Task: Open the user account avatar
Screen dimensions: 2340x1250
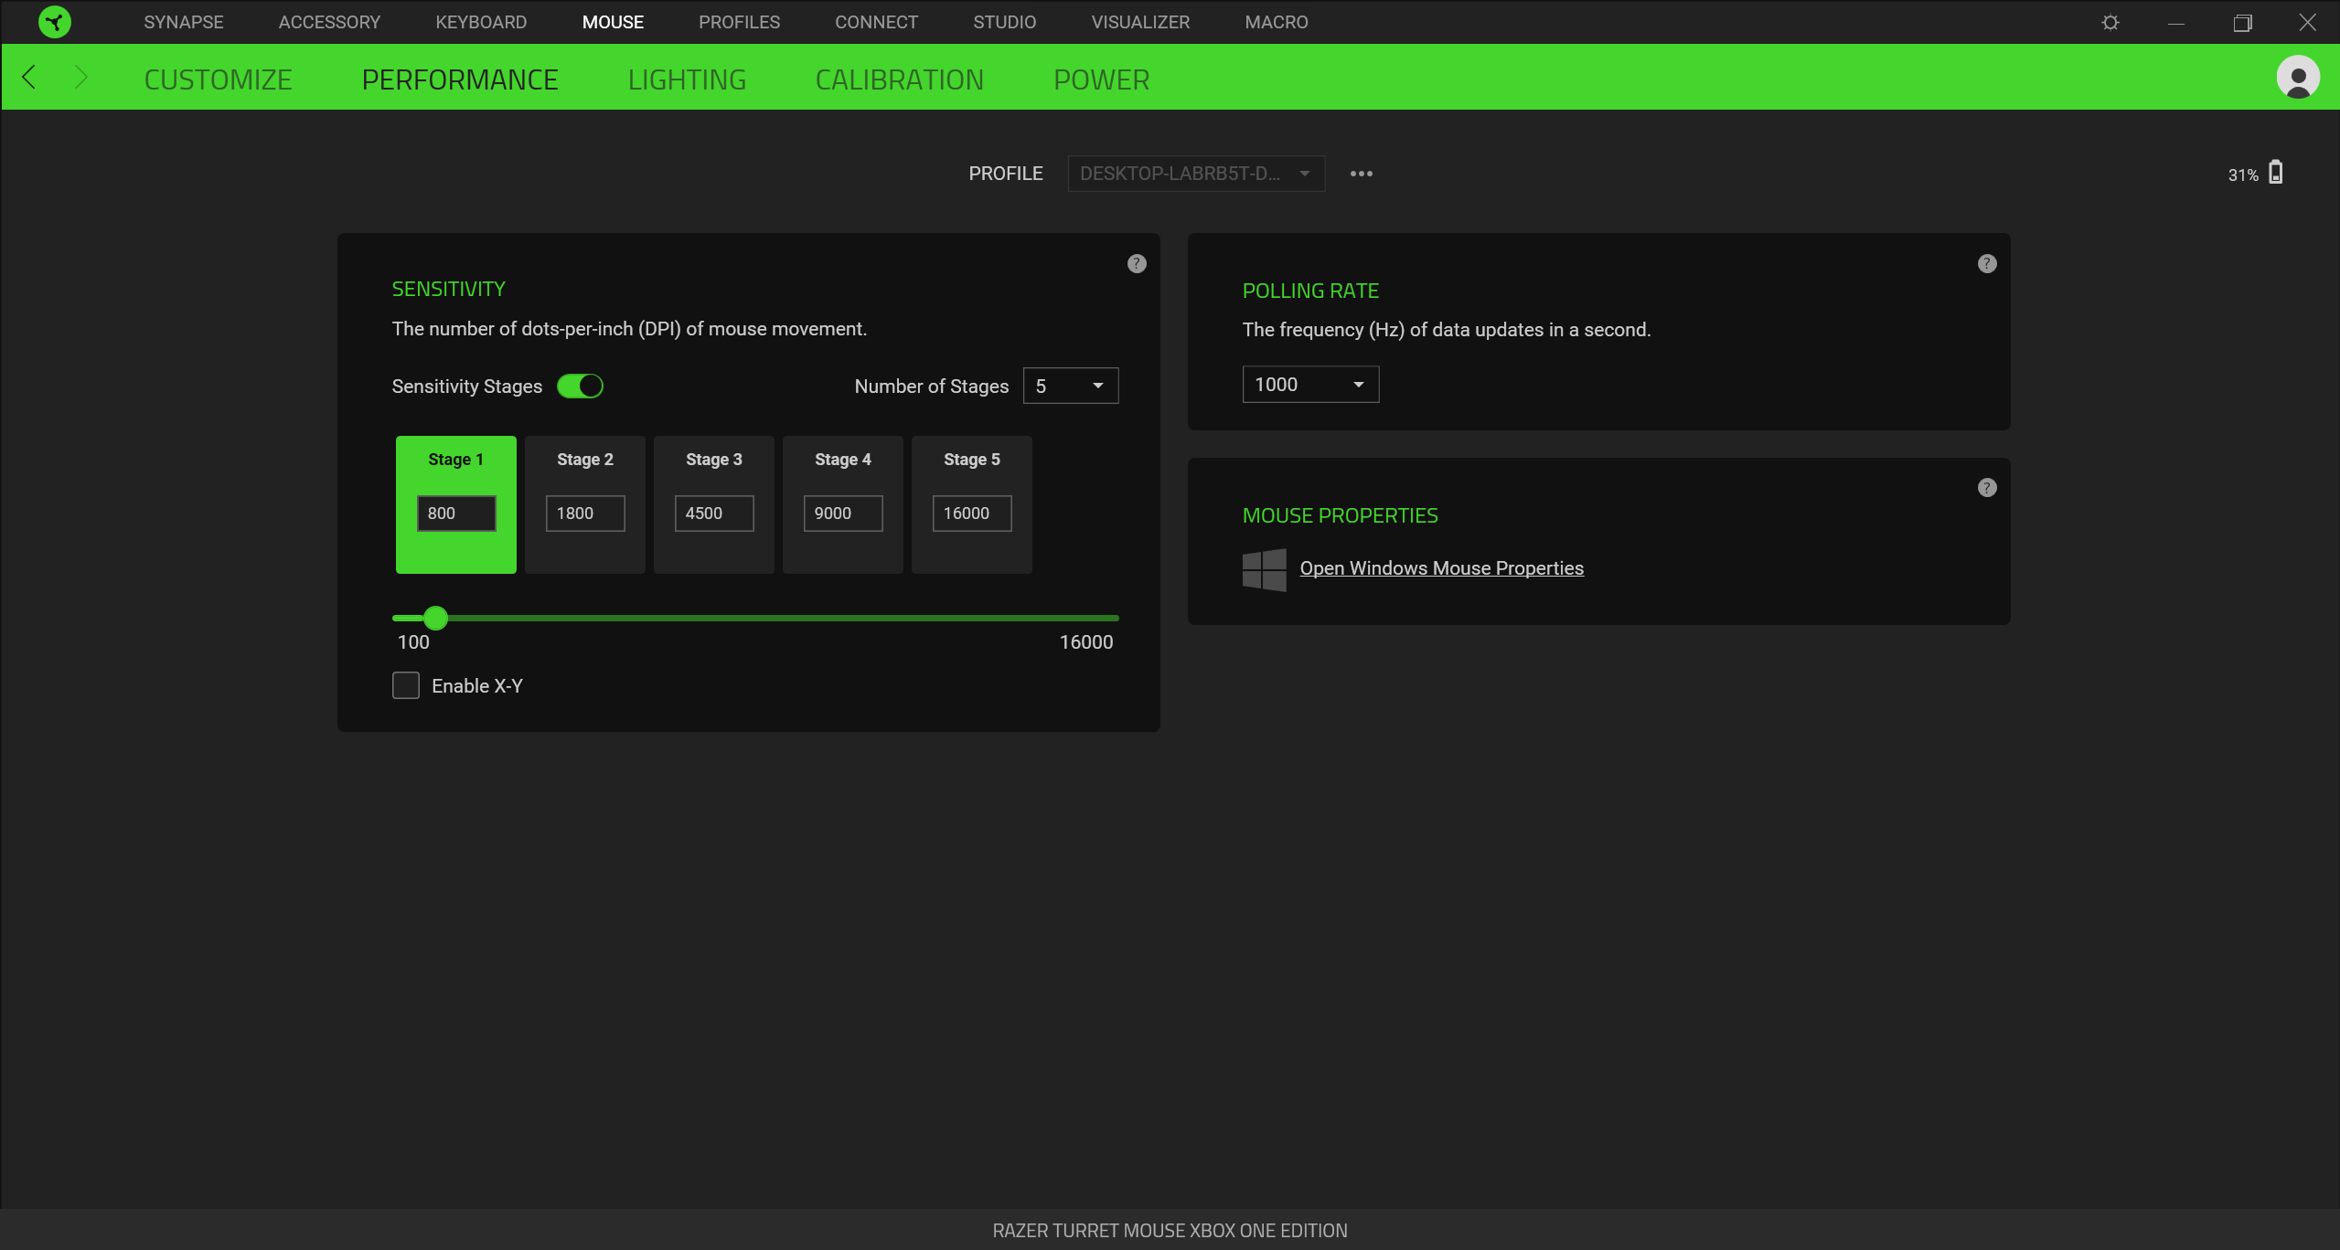Action: 2297,78
